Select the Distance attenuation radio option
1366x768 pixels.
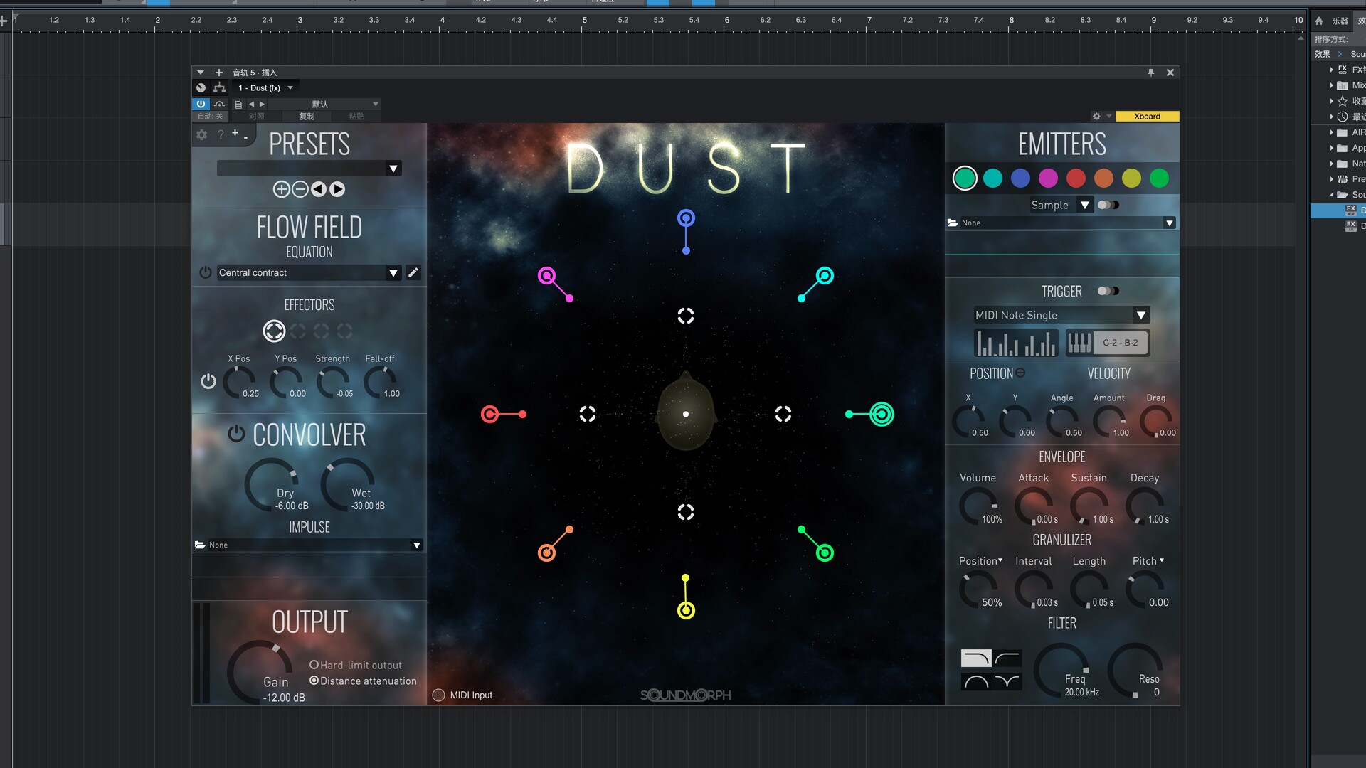click(x=314, y=681)
